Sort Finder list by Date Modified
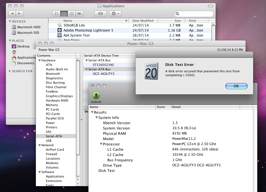The height and width of the screenshot is (192, 266). coord(143,21)
